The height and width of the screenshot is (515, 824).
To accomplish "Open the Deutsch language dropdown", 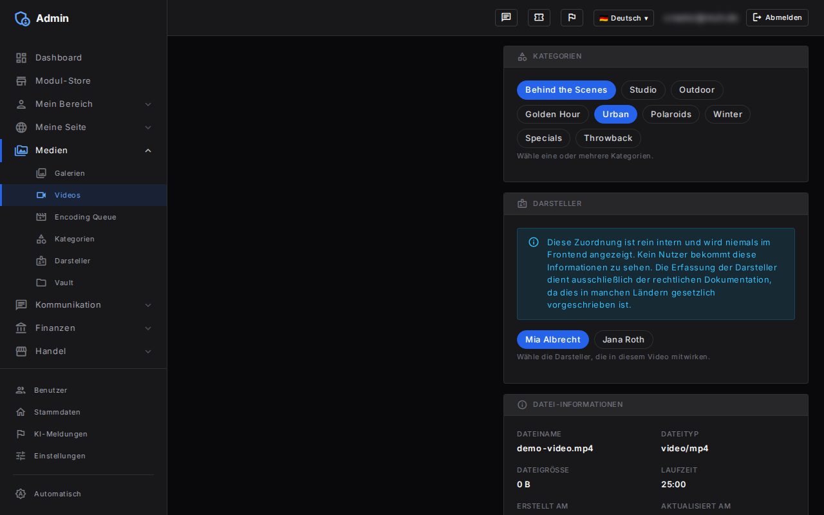I will [624, 18].
